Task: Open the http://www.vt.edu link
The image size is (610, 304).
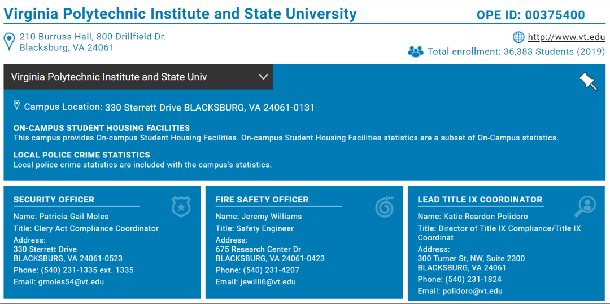Action: tap(567, 37)
